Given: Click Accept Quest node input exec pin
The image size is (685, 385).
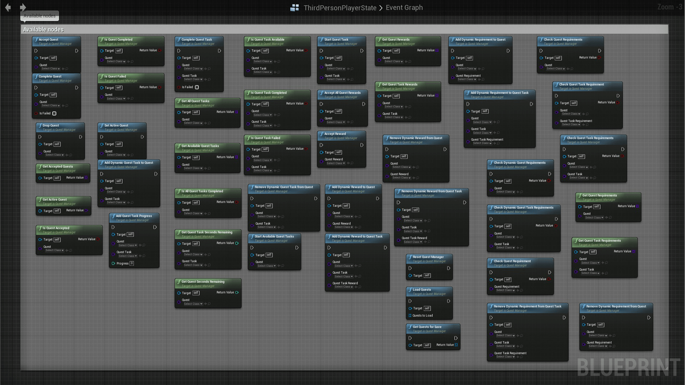Looking at the screenshot, I should (36, 51).
